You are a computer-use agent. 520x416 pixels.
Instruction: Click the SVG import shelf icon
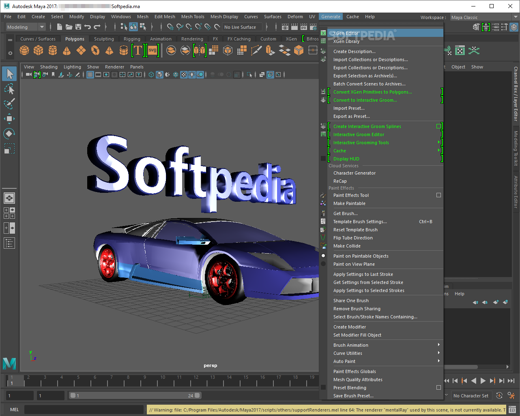(153, 51)
